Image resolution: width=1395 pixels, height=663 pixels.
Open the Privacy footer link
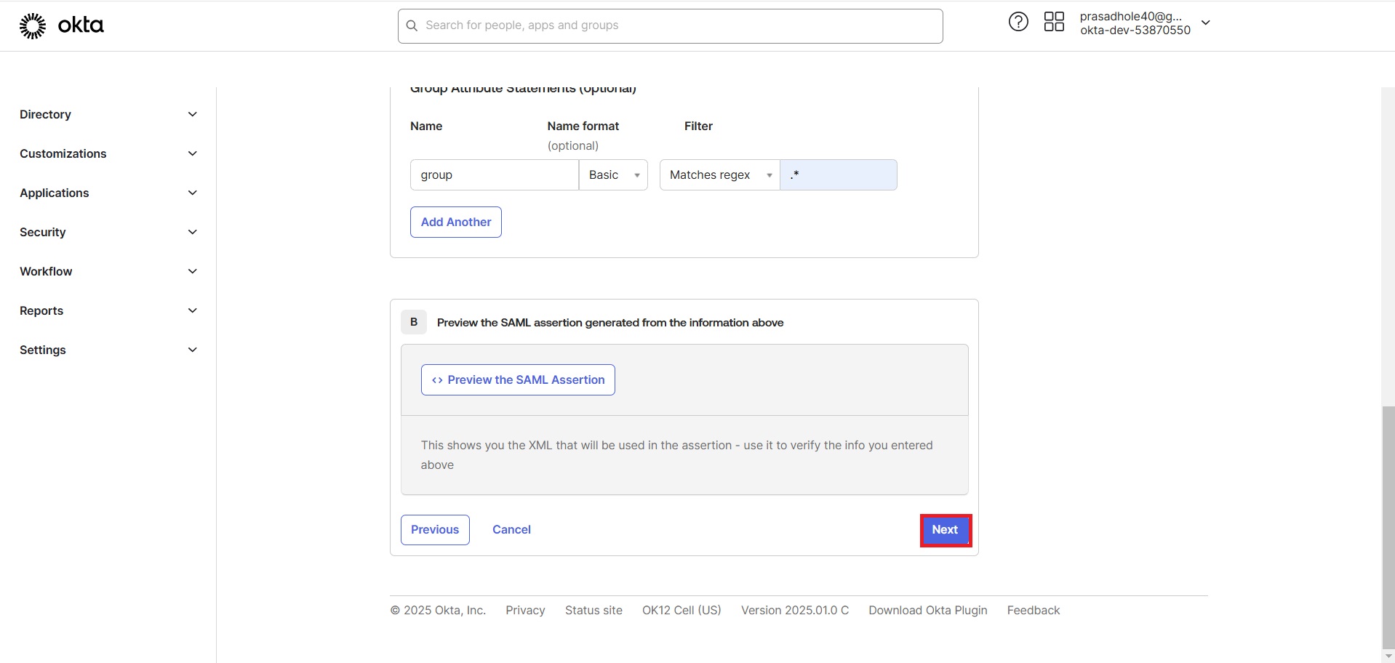[x=524, y=610]
